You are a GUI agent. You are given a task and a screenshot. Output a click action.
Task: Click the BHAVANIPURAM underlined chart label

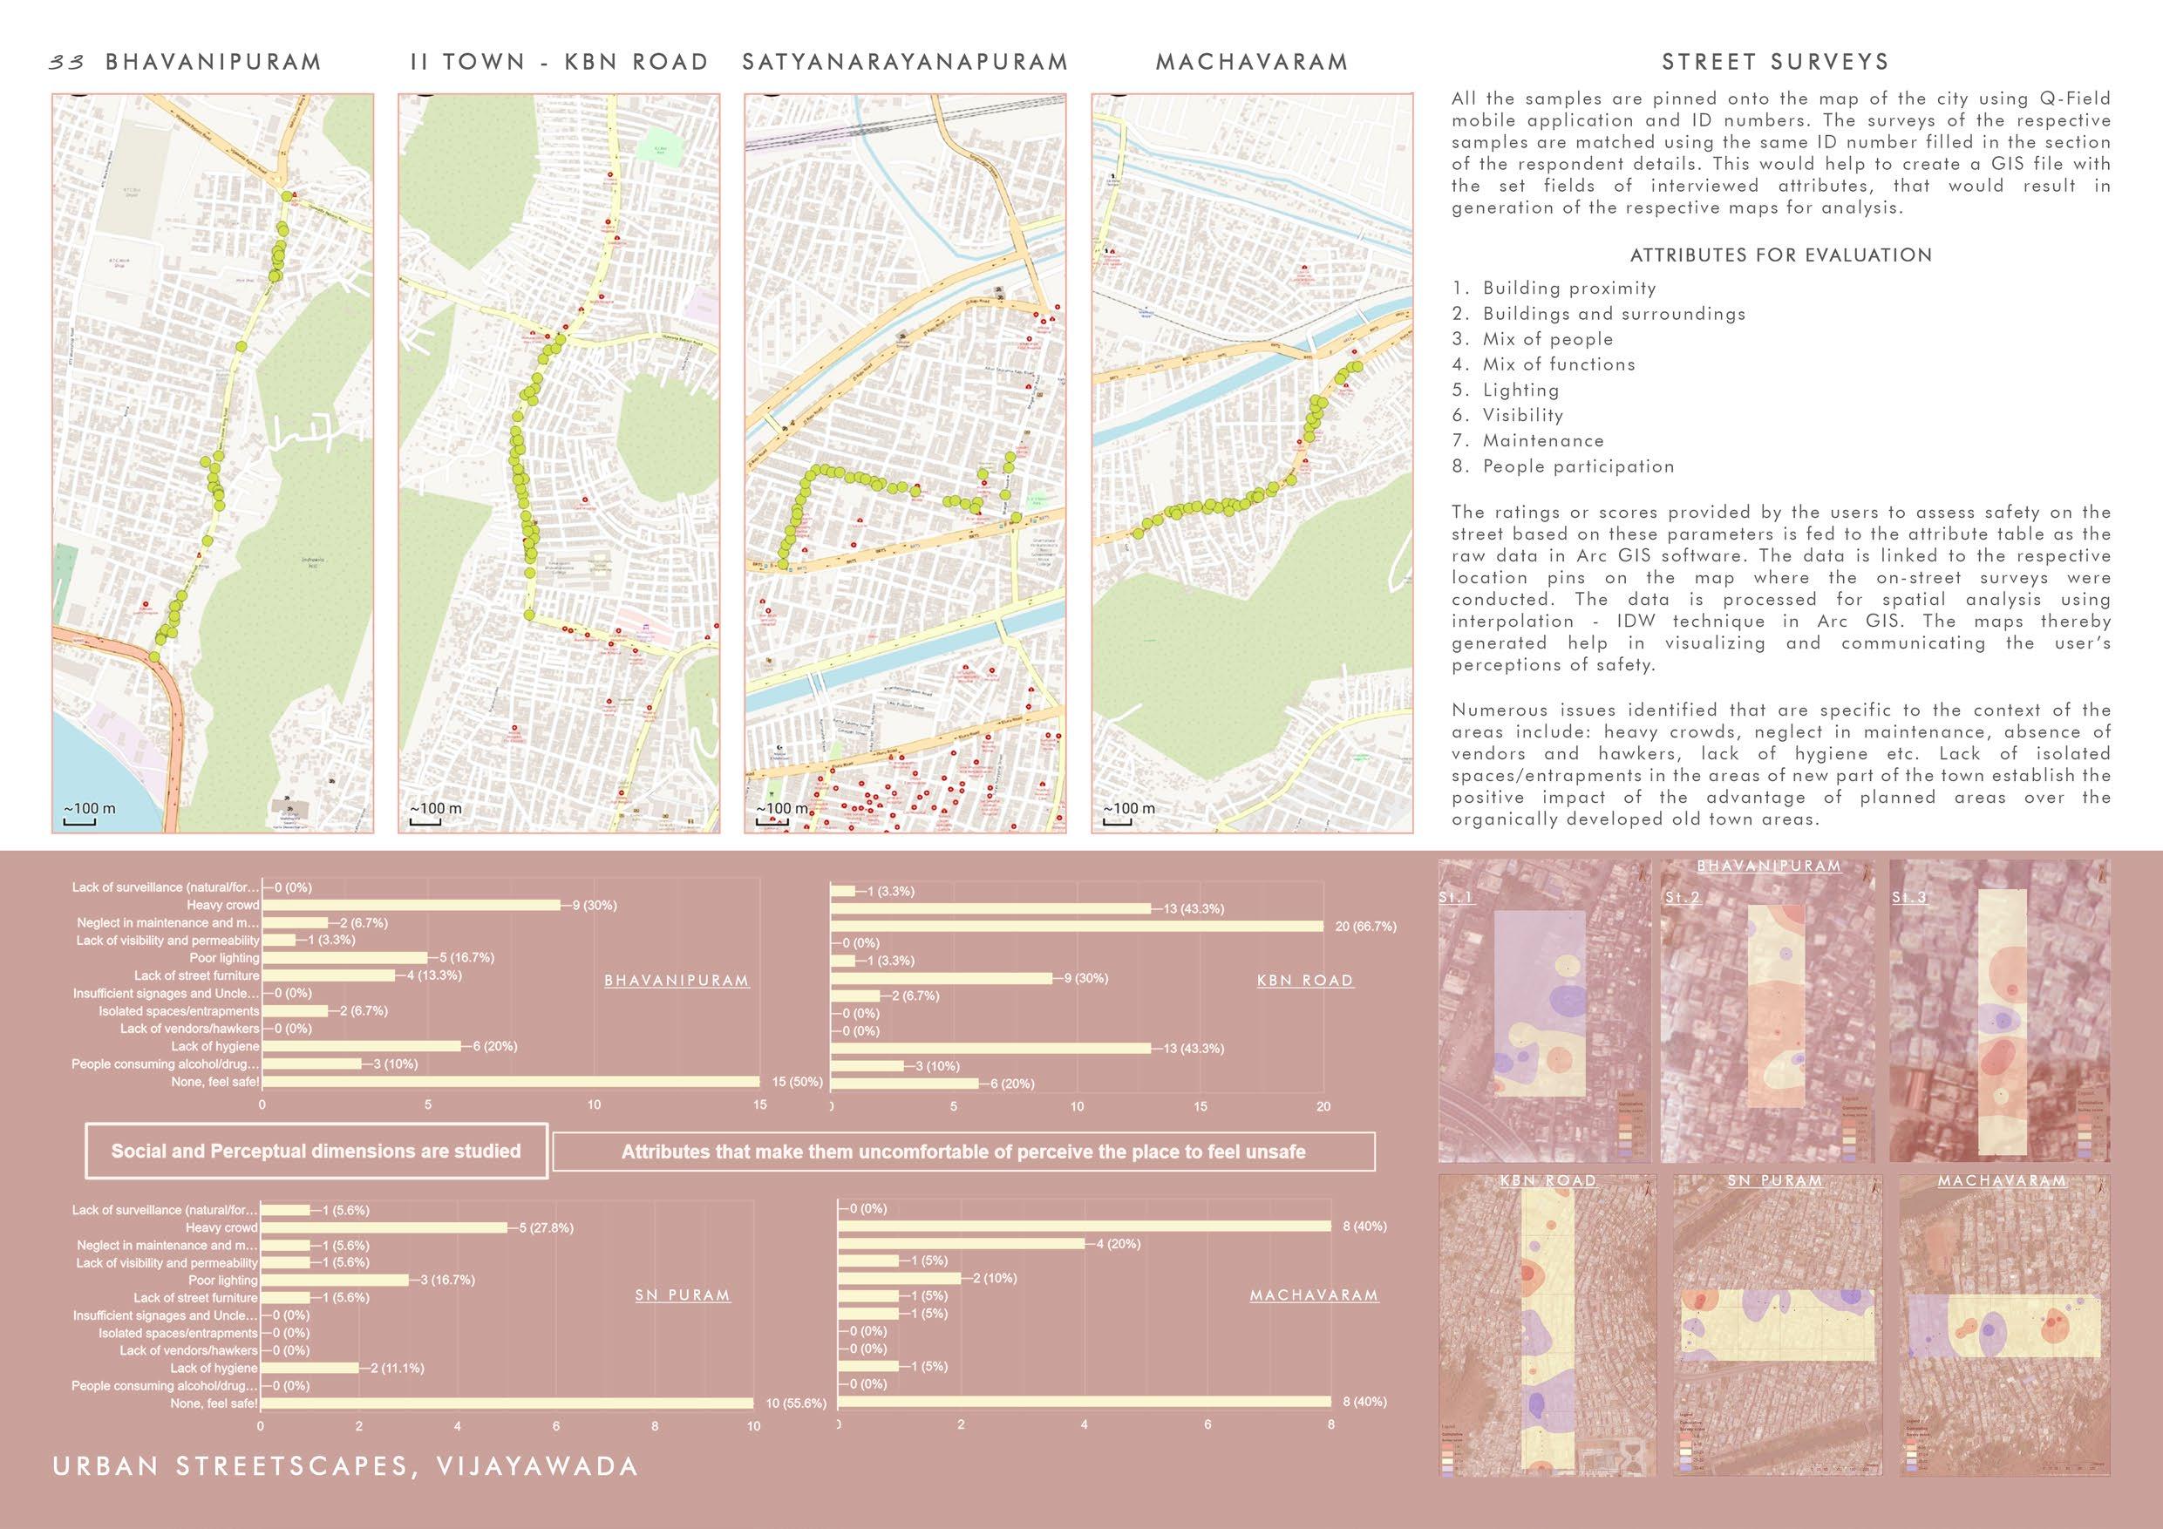coord(677,981)
